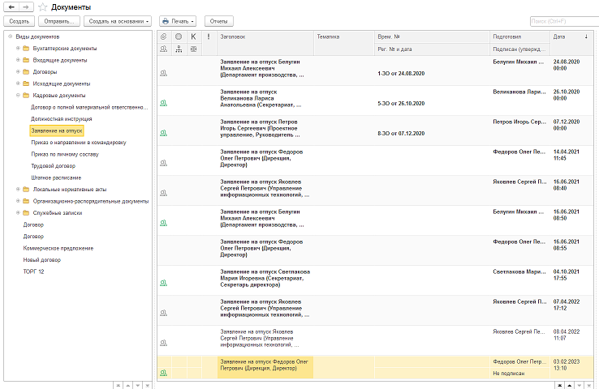Expand the Договоры folder

coord(18,71)
